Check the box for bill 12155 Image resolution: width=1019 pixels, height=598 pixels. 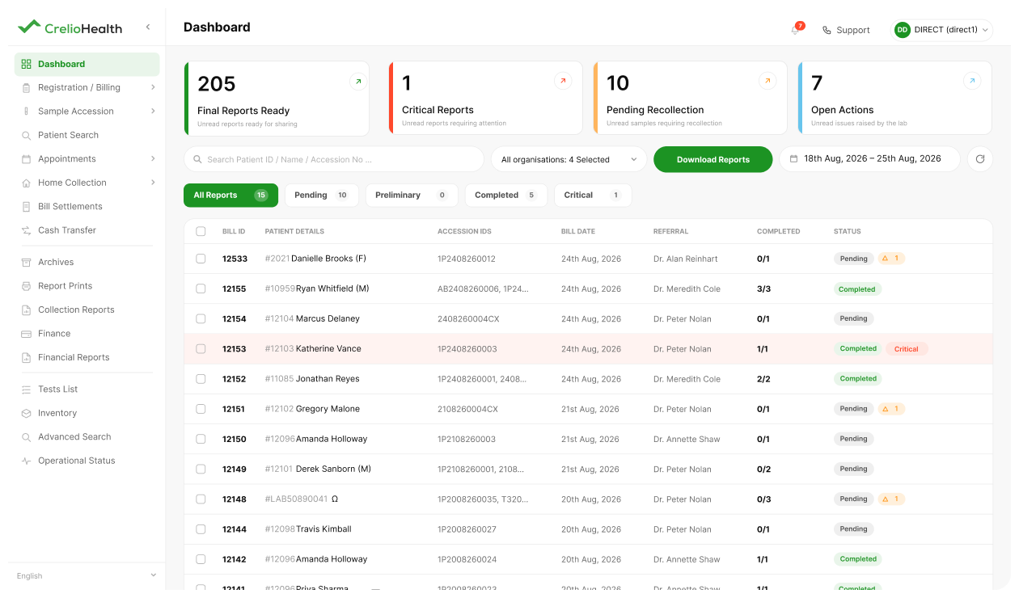[201, 288]
